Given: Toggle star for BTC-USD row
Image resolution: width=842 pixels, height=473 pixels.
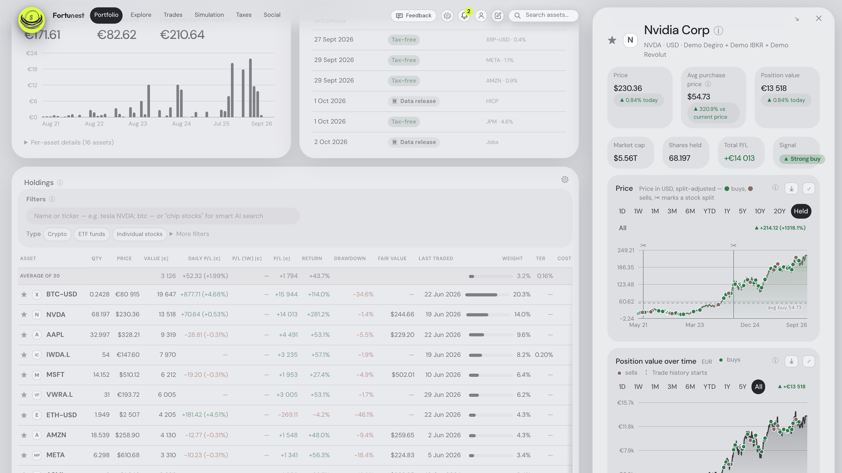Looking at the screenshot, I should click(x=24, y=294).
